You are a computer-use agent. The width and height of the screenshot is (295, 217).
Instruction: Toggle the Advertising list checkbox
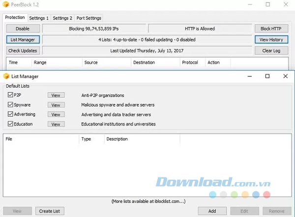coord(10,115)
